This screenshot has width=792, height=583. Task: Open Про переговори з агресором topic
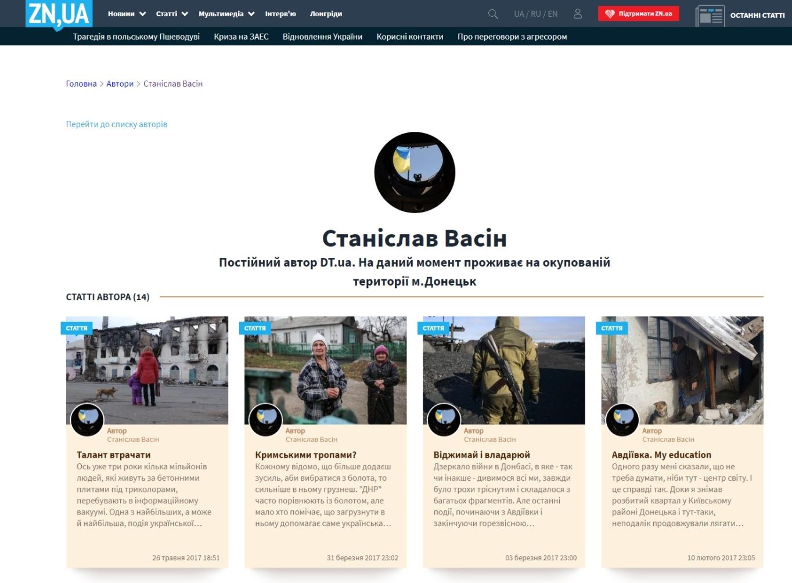[x=512, y=37]
